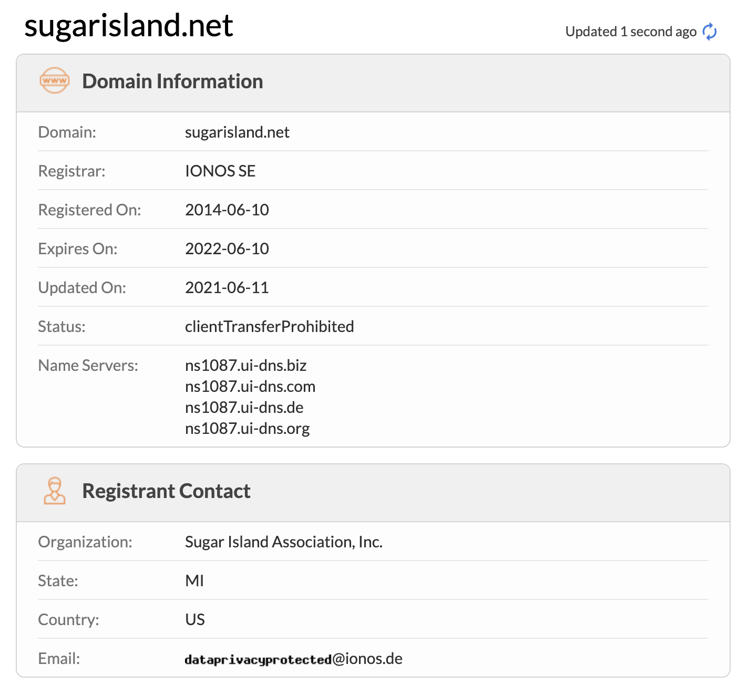The width and height of the screenshot is (739, 685).
Task: Click name server ns1087.ui-dns.org
Action: click(247, 428)
